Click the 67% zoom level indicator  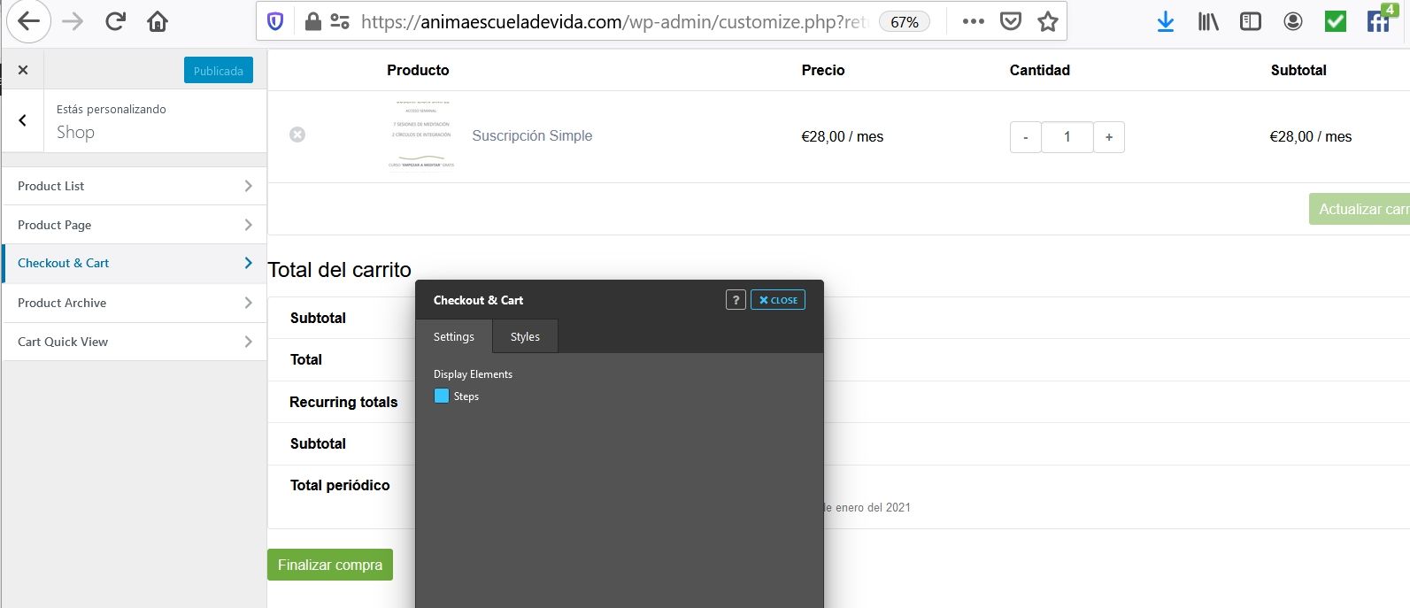point(904,21)
